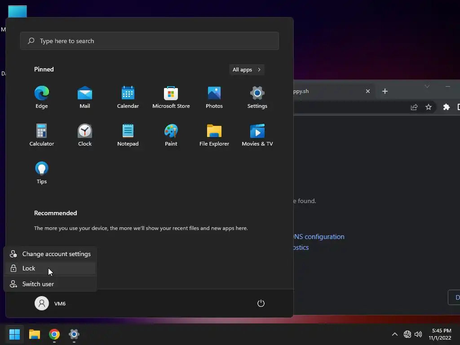Open Chrome's tab search chevron
The height and width of the screenshot is (345, 460).
(427, 86)
